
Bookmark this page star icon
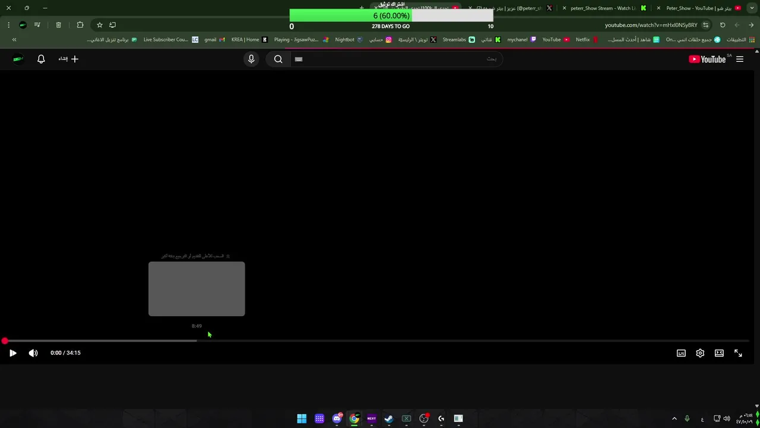pyautogui.click(x=99, y=25)
